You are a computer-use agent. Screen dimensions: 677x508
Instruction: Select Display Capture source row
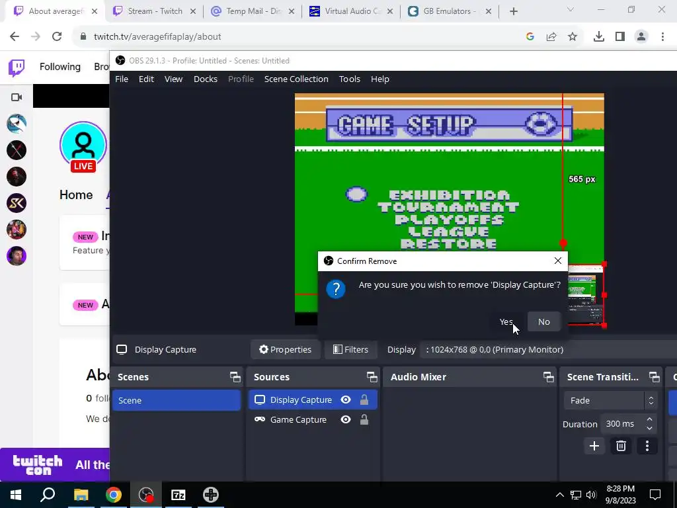(313, 400)
